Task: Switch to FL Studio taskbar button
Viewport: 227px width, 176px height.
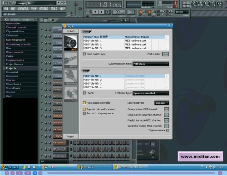Action: tap(95, 167)
